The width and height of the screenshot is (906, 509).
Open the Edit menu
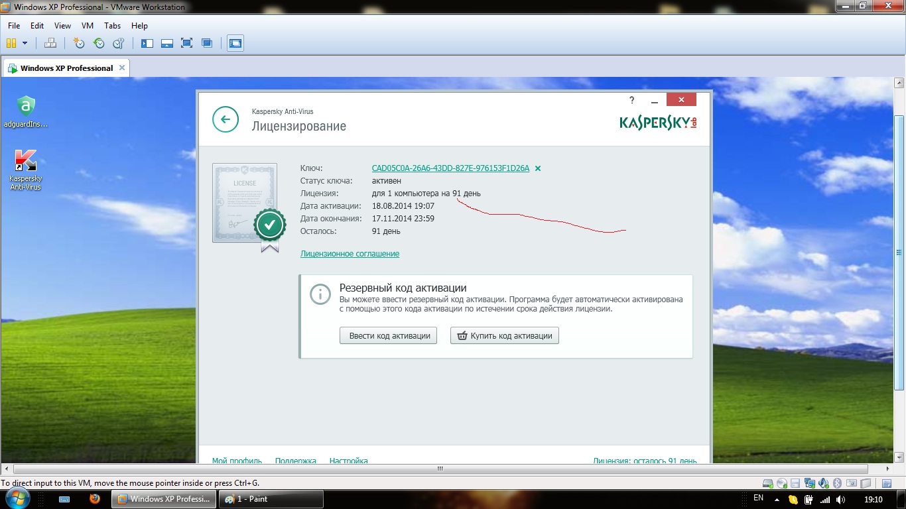pyautogui.click(x=37, y=26)
